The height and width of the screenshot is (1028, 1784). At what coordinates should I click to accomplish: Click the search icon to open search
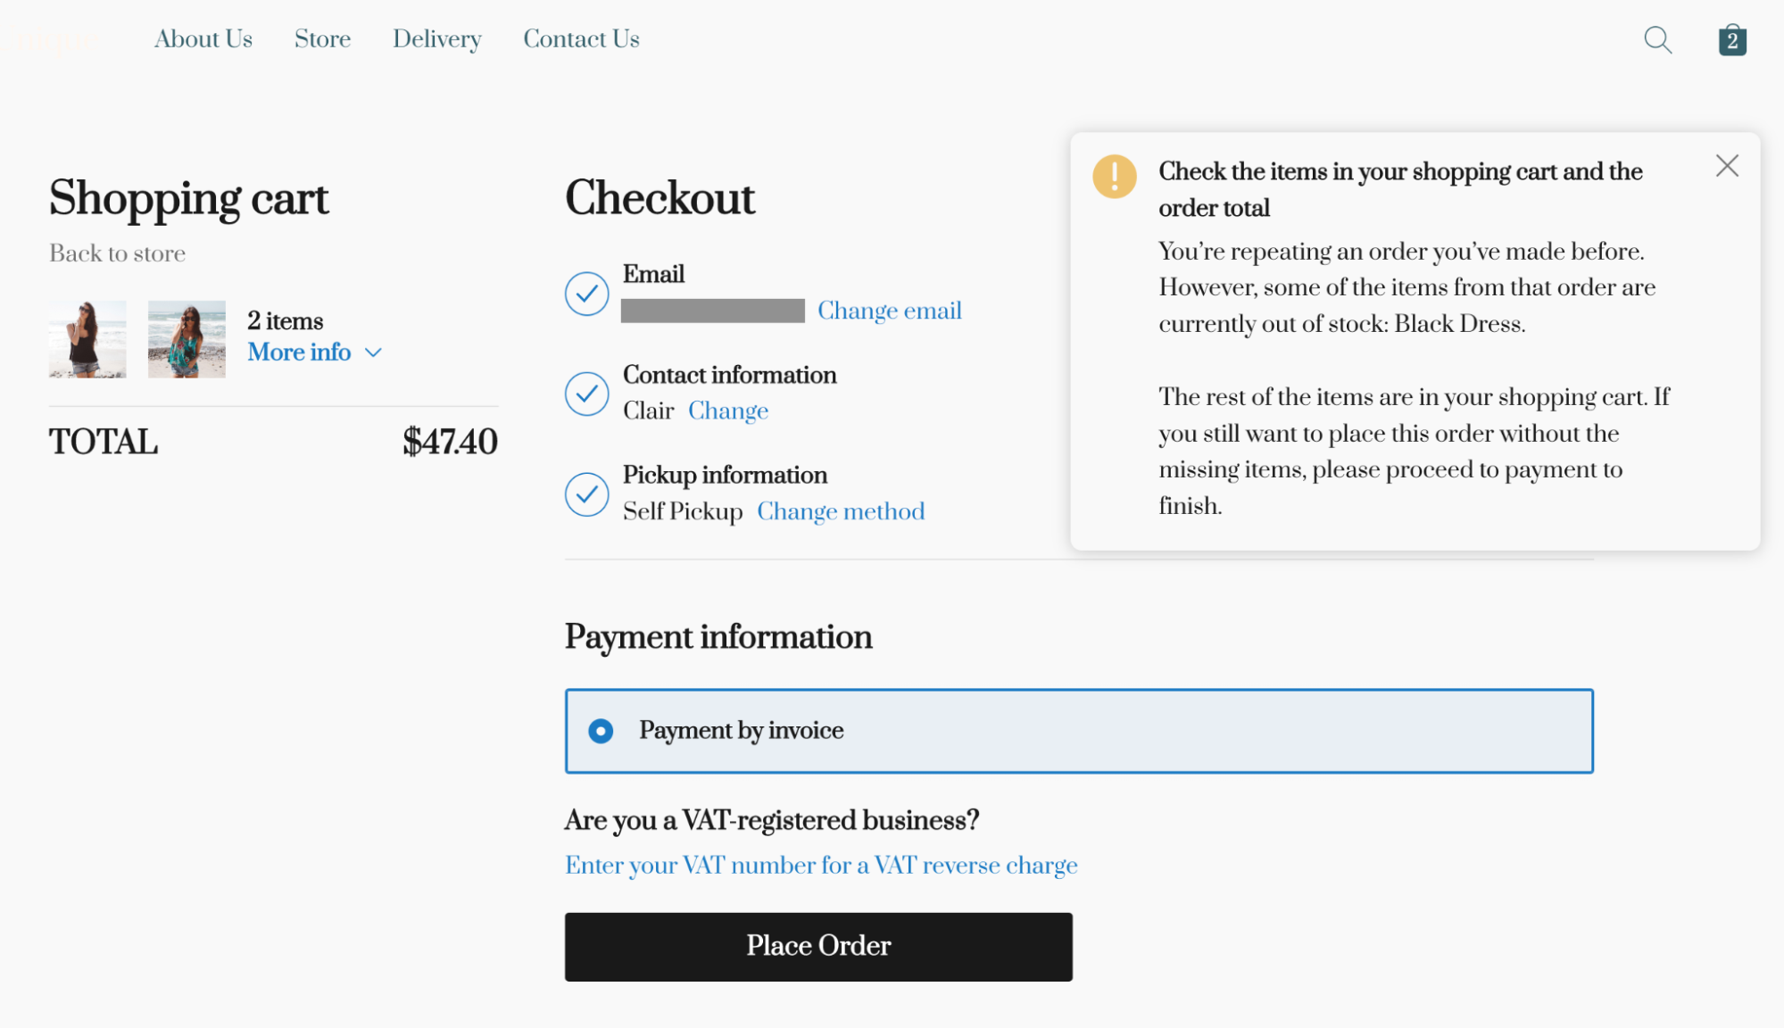pos(1658,38)
